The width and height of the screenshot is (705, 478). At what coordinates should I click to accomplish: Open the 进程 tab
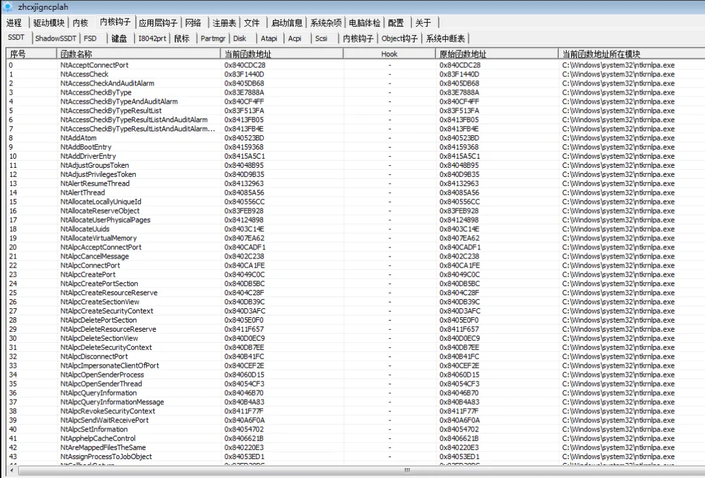(x=14, y=22)
